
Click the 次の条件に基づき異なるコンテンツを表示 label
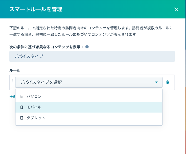point(46,47)
